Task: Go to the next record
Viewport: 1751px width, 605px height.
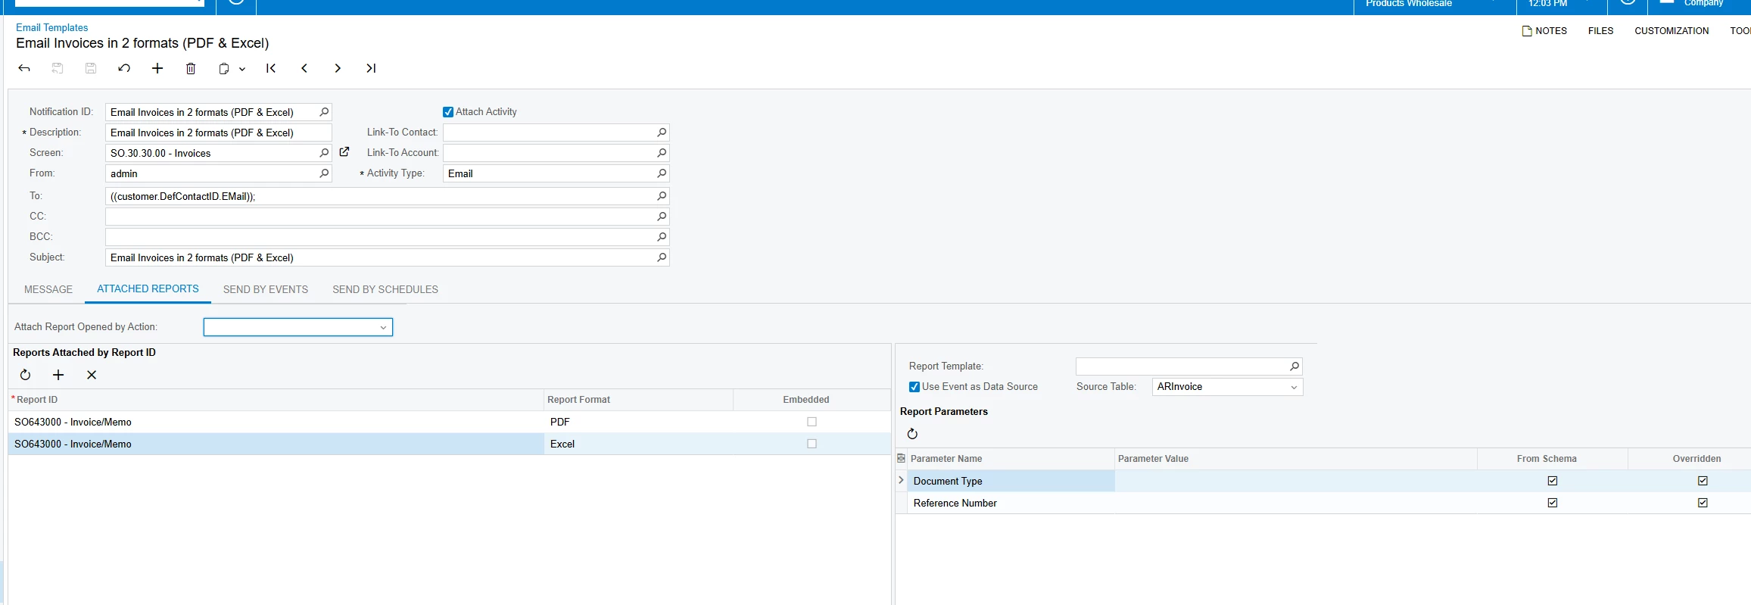Action: 338,68
